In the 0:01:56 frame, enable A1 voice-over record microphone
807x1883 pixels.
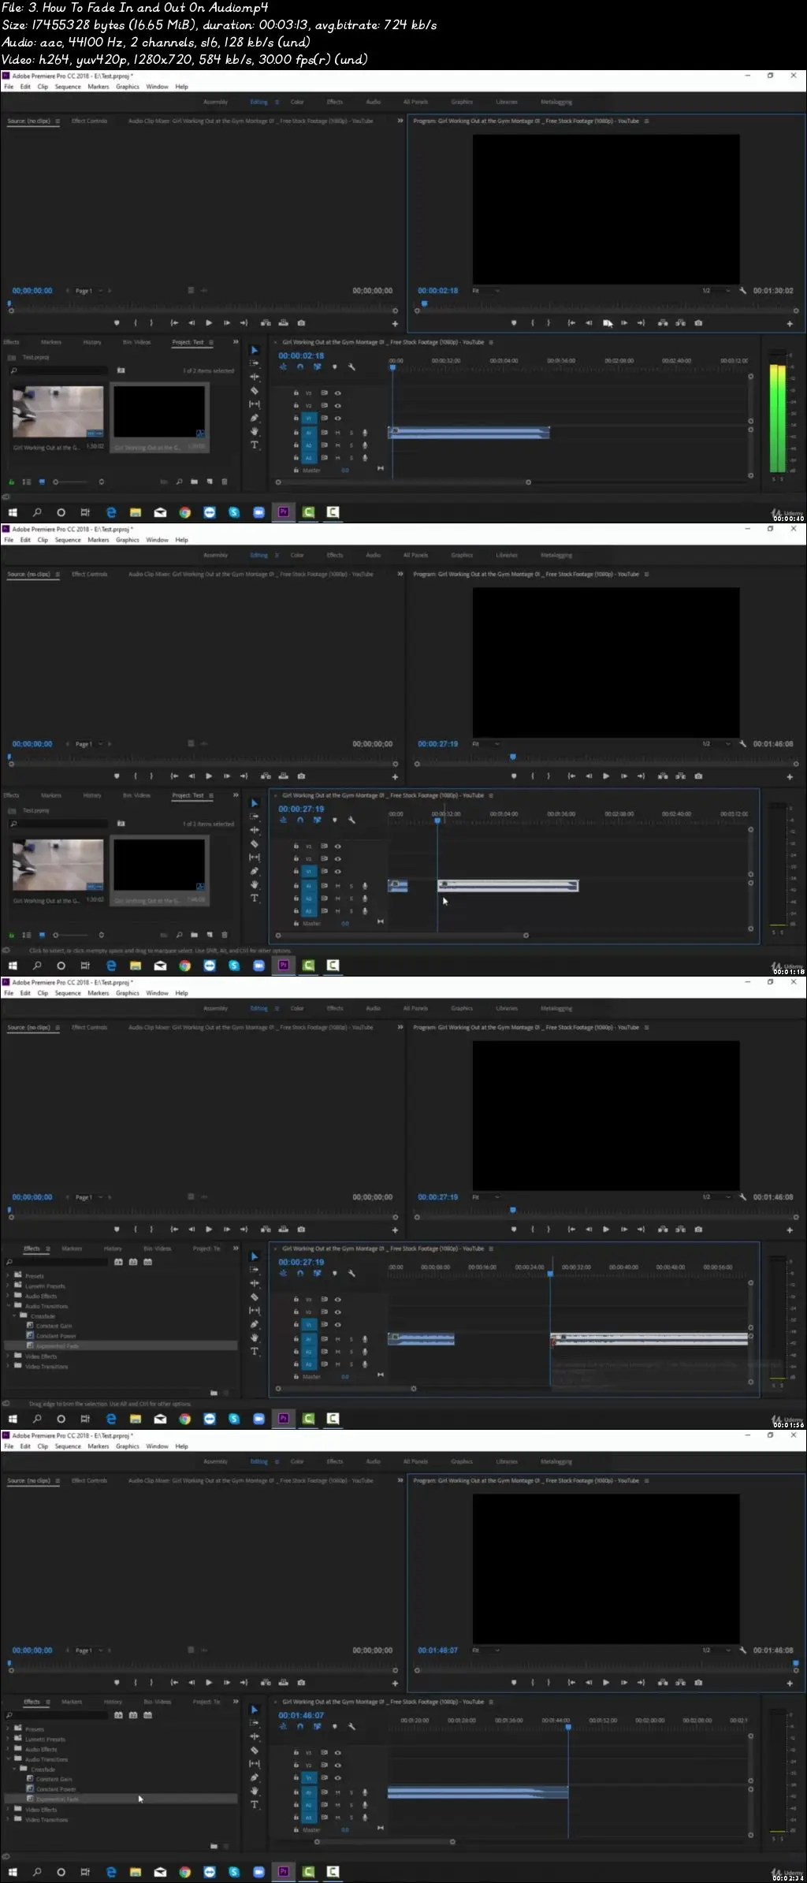(365, 1338)
